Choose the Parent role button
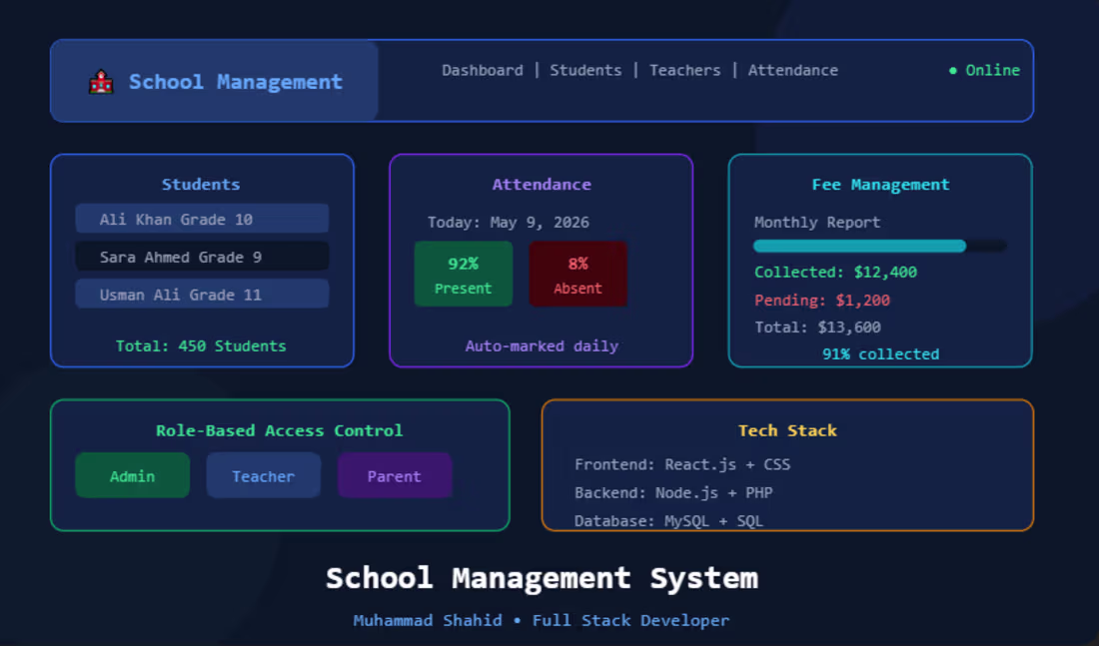 point(395,475)
